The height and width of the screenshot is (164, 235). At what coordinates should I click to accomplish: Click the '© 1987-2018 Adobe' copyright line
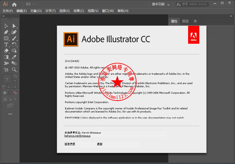(88, 67)
